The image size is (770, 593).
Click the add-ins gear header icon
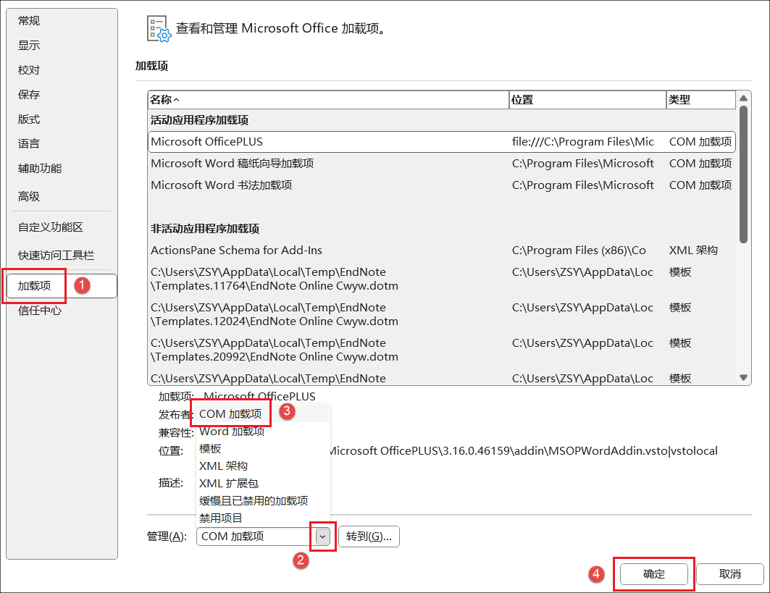point(159,28)
